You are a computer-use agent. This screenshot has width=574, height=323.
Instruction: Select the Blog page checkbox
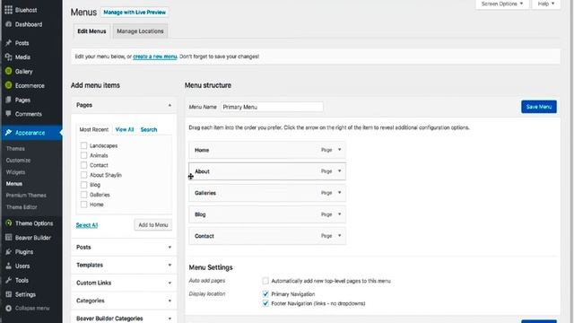[83, 185]
